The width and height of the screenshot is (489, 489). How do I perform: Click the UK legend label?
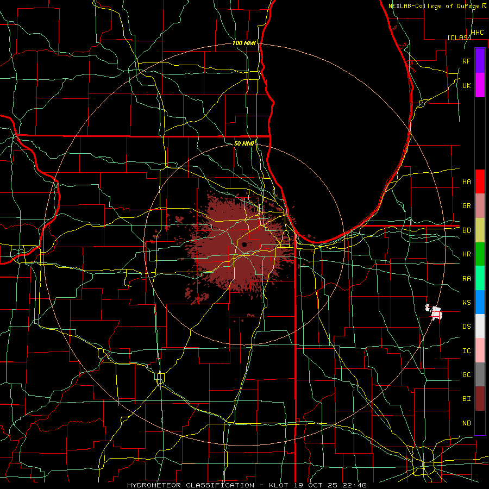(x=467, y=85)
